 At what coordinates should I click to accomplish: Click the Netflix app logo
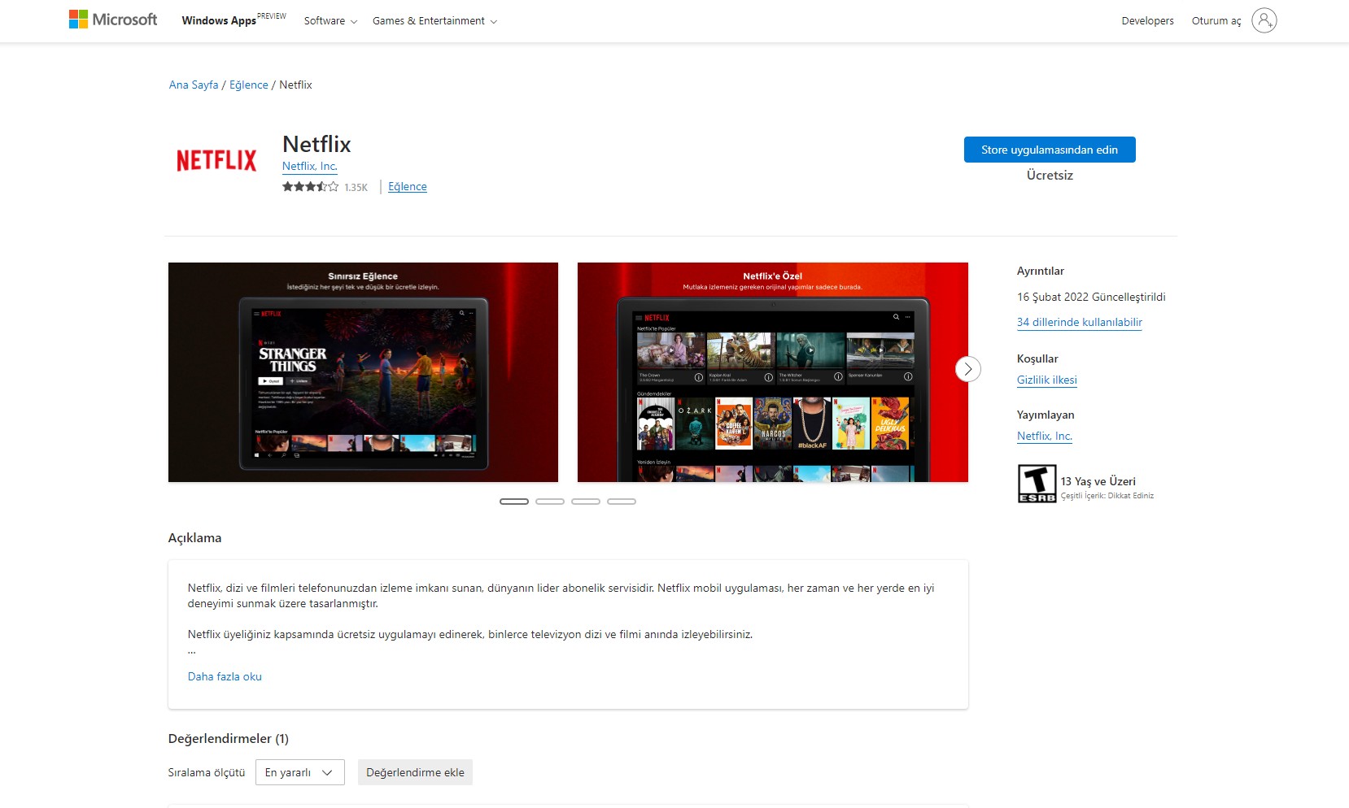coord(216,160)
